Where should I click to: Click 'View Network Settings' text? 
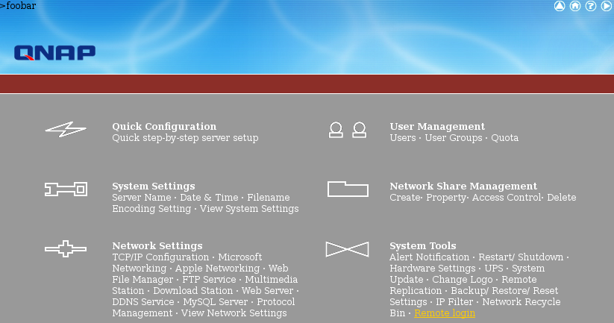[234, 313]
